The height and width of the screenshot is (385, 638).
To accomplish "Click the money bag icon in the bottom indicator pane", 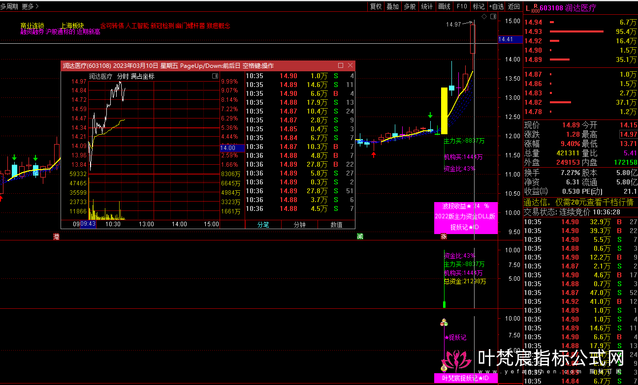I will click(x=444, y=367).
